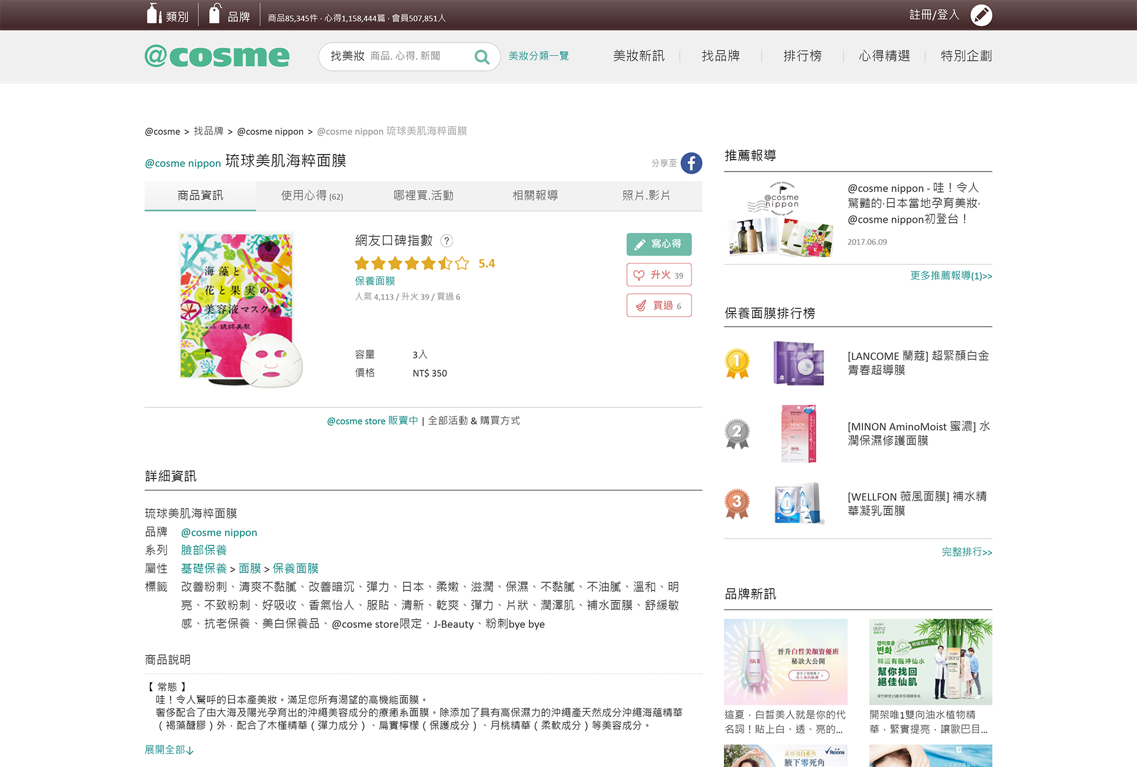Click 註冊/登入 to sign in
The height and width of the screenshot is (767, 1137).
click(934, 15)
